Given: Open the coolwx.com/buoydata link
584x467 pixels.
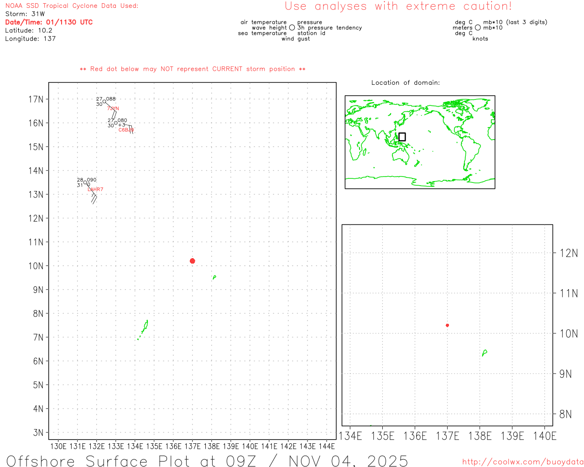Looking at the screenshot, I should pos(523,462).
